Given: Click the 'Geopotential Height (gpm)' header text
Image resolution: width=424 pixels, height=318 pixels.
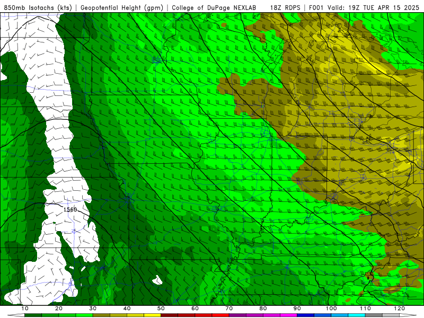Looking at the screenshot, I should 122,8.
